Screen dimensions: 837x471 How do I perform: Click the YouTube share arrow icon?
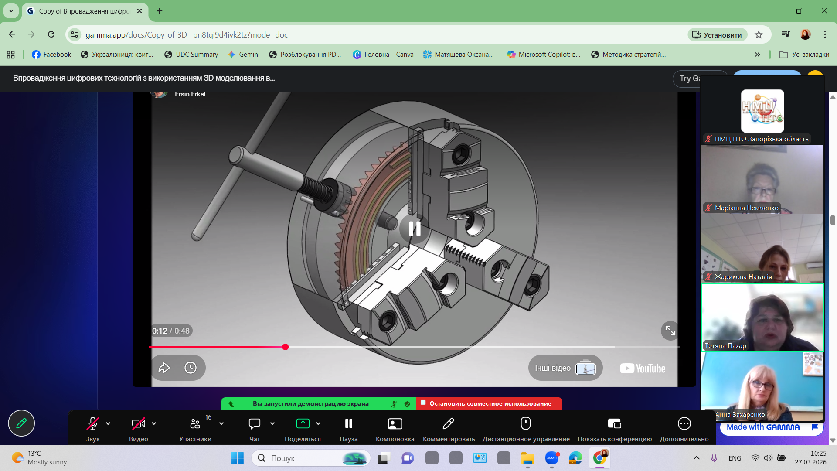[164, 368]
